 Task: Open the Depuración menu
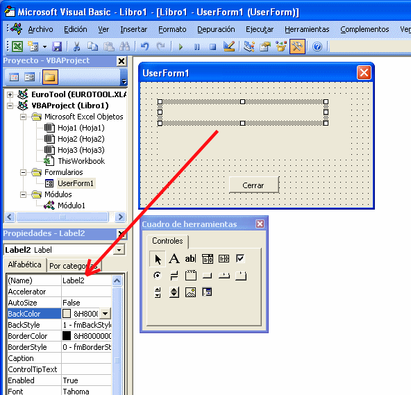coord(216,29)
